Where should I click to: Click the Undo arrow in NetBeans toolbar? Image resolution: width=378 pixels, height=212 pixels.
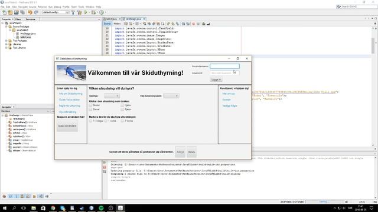click(x=30, y=12)
